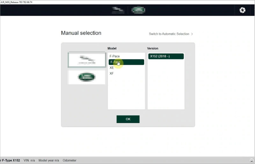
Task: Click the VIN: n/a status entry
Action: click(x=29, y=161)
